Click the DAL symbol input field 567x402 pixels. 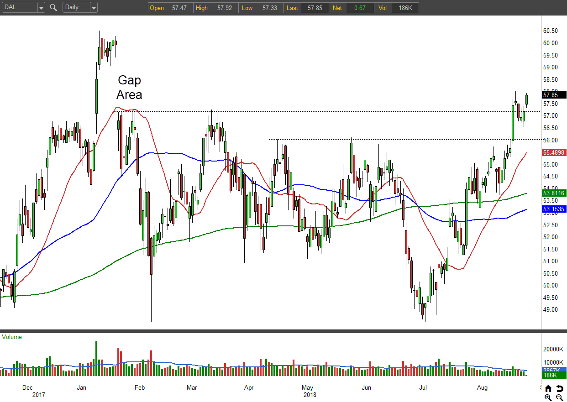(x=19, y=8)
